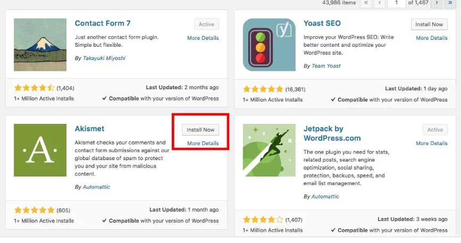461x243 pixels.
Task: Install the Akismet plugin now
Action: tap(200, 130)
